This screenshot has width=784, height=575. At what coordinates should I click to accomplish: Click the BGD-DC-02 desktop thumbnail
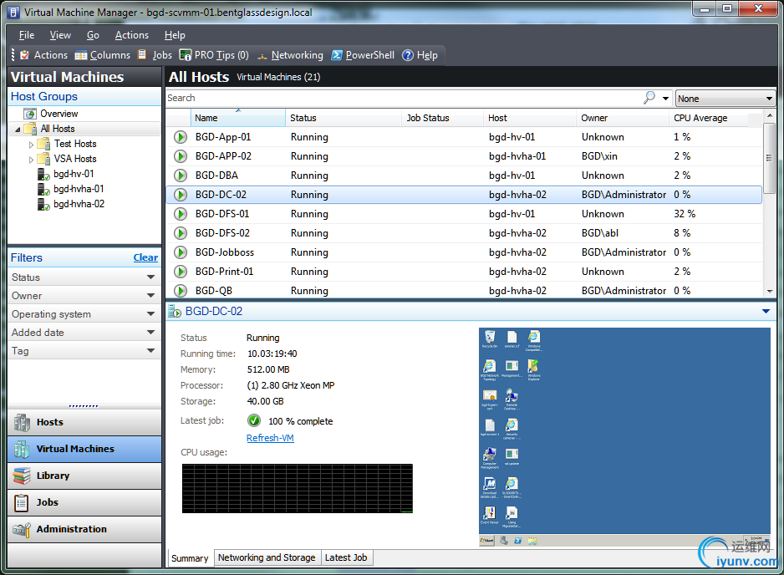[624, 437]
